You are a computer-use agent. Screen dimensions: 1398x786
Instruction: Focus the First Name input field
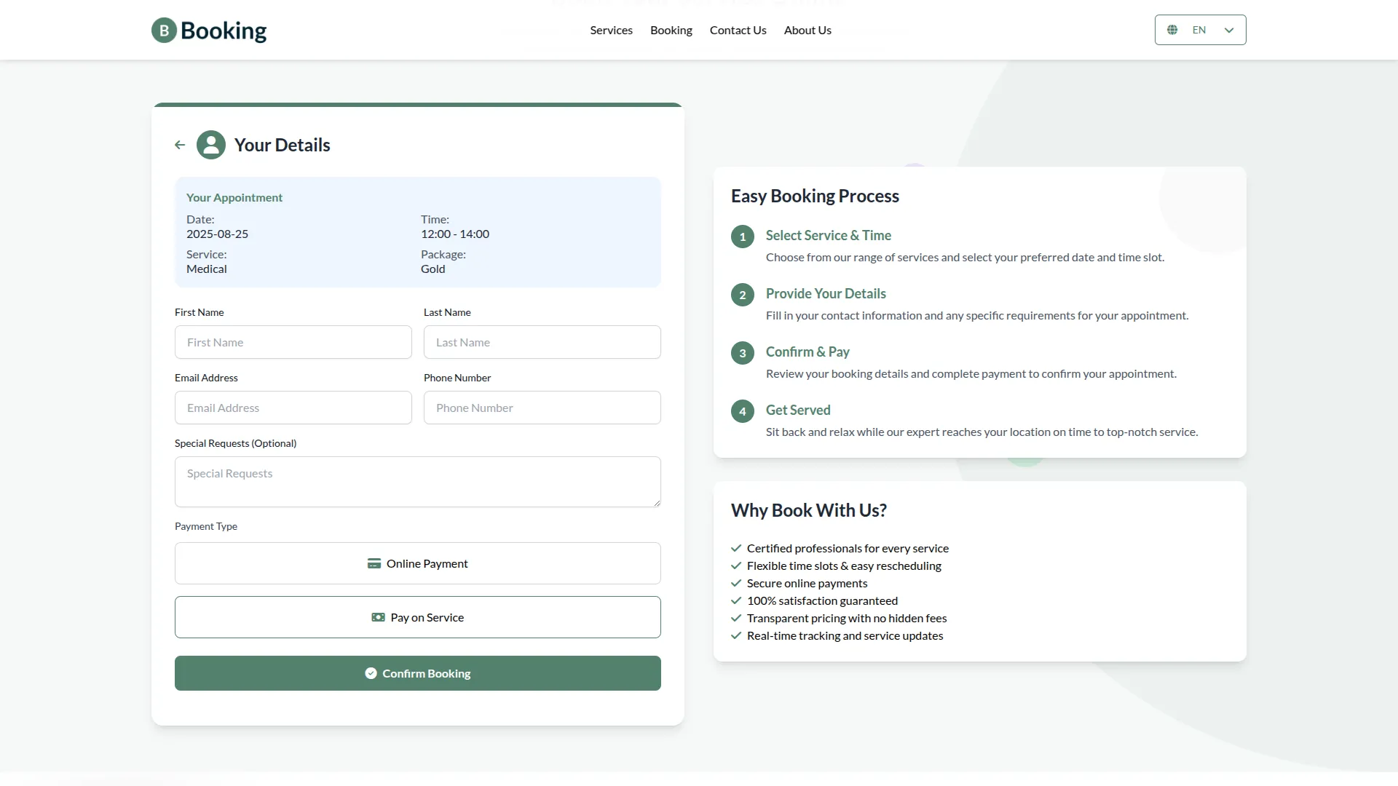coord(293,342)
